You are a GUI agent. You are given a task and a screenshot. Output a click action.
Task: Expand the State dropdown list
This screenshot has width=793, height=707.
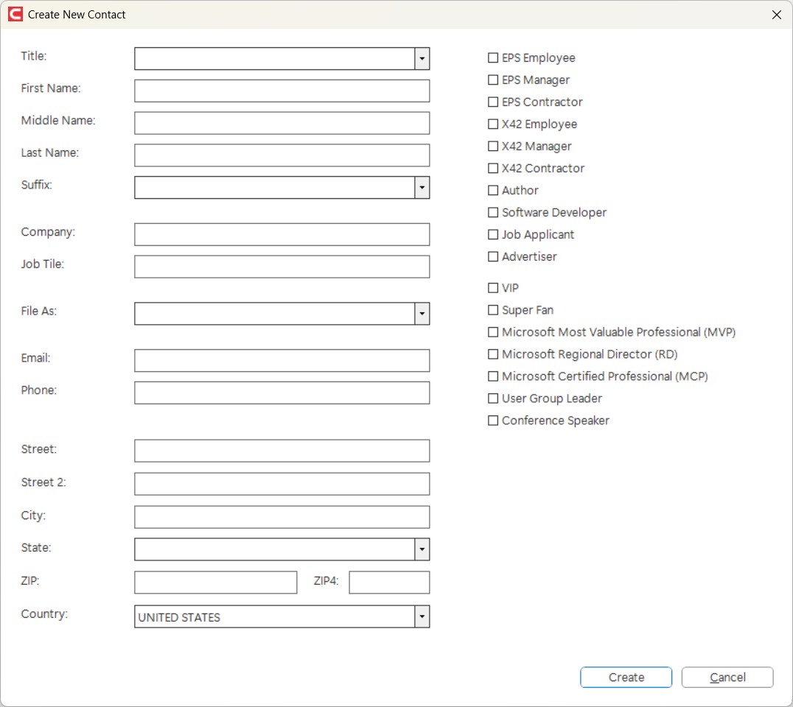click(422, 549)
